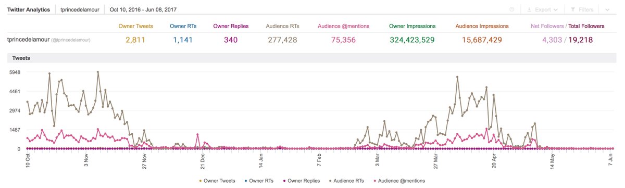Click the 340 owner replies value
The image size is (625, 188).
pyautogui.click(x=231, y=40)
